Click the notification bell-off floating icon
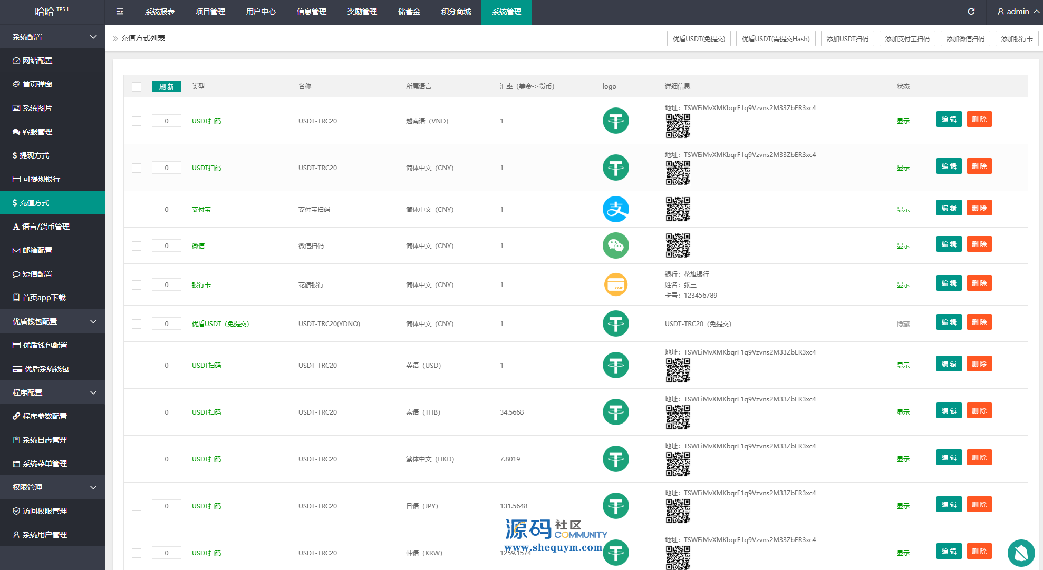The height and width of the screenshot is (570, 1043). (1021, 553)
